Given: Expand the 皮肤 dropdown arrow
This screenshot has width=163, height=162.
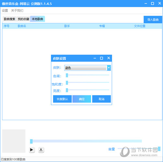Looking at the screenshot, I should tap(109, 68).
